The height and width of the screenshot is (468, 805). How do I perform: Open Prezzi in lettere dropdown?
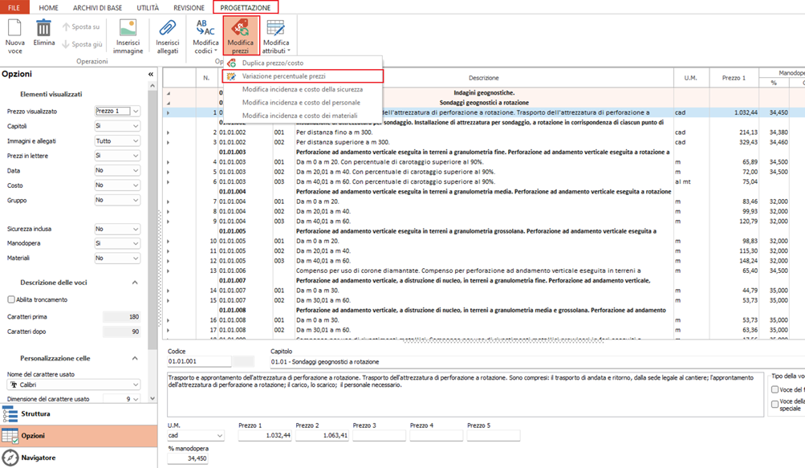[x=136, y=155]
